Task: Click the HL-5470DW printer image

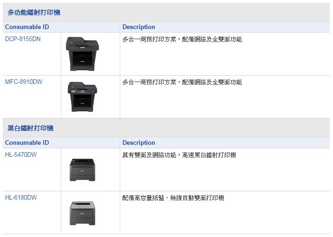Action: point(82,170)
